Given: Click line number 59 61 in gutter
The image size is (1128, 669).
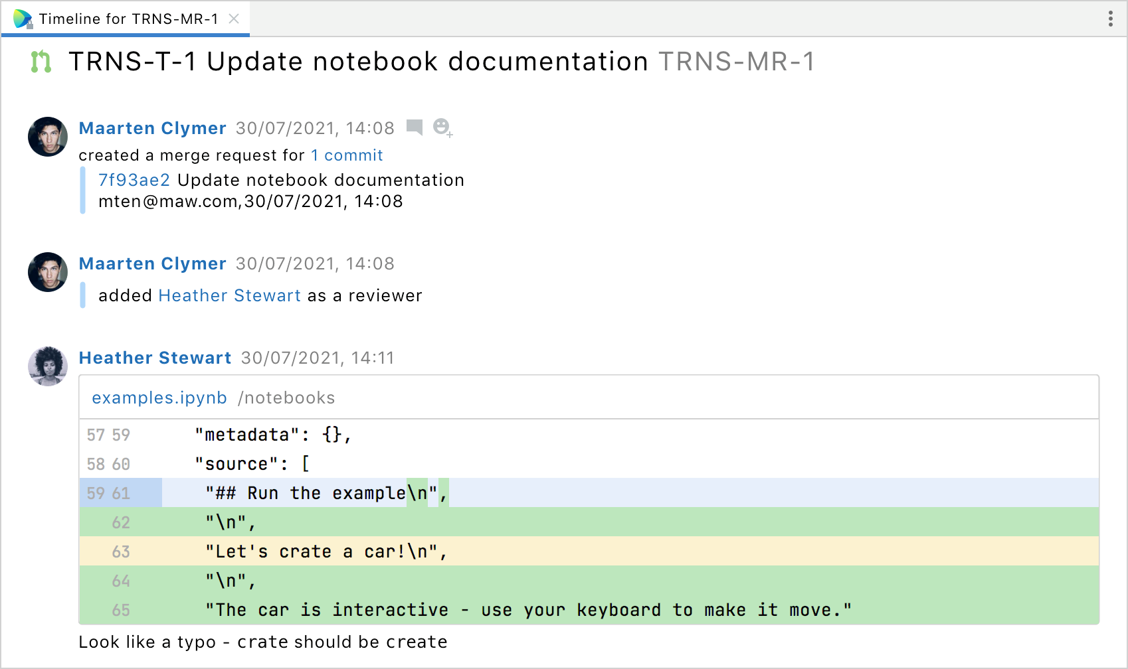Looking at the screenshot, I should coord(108,493).
